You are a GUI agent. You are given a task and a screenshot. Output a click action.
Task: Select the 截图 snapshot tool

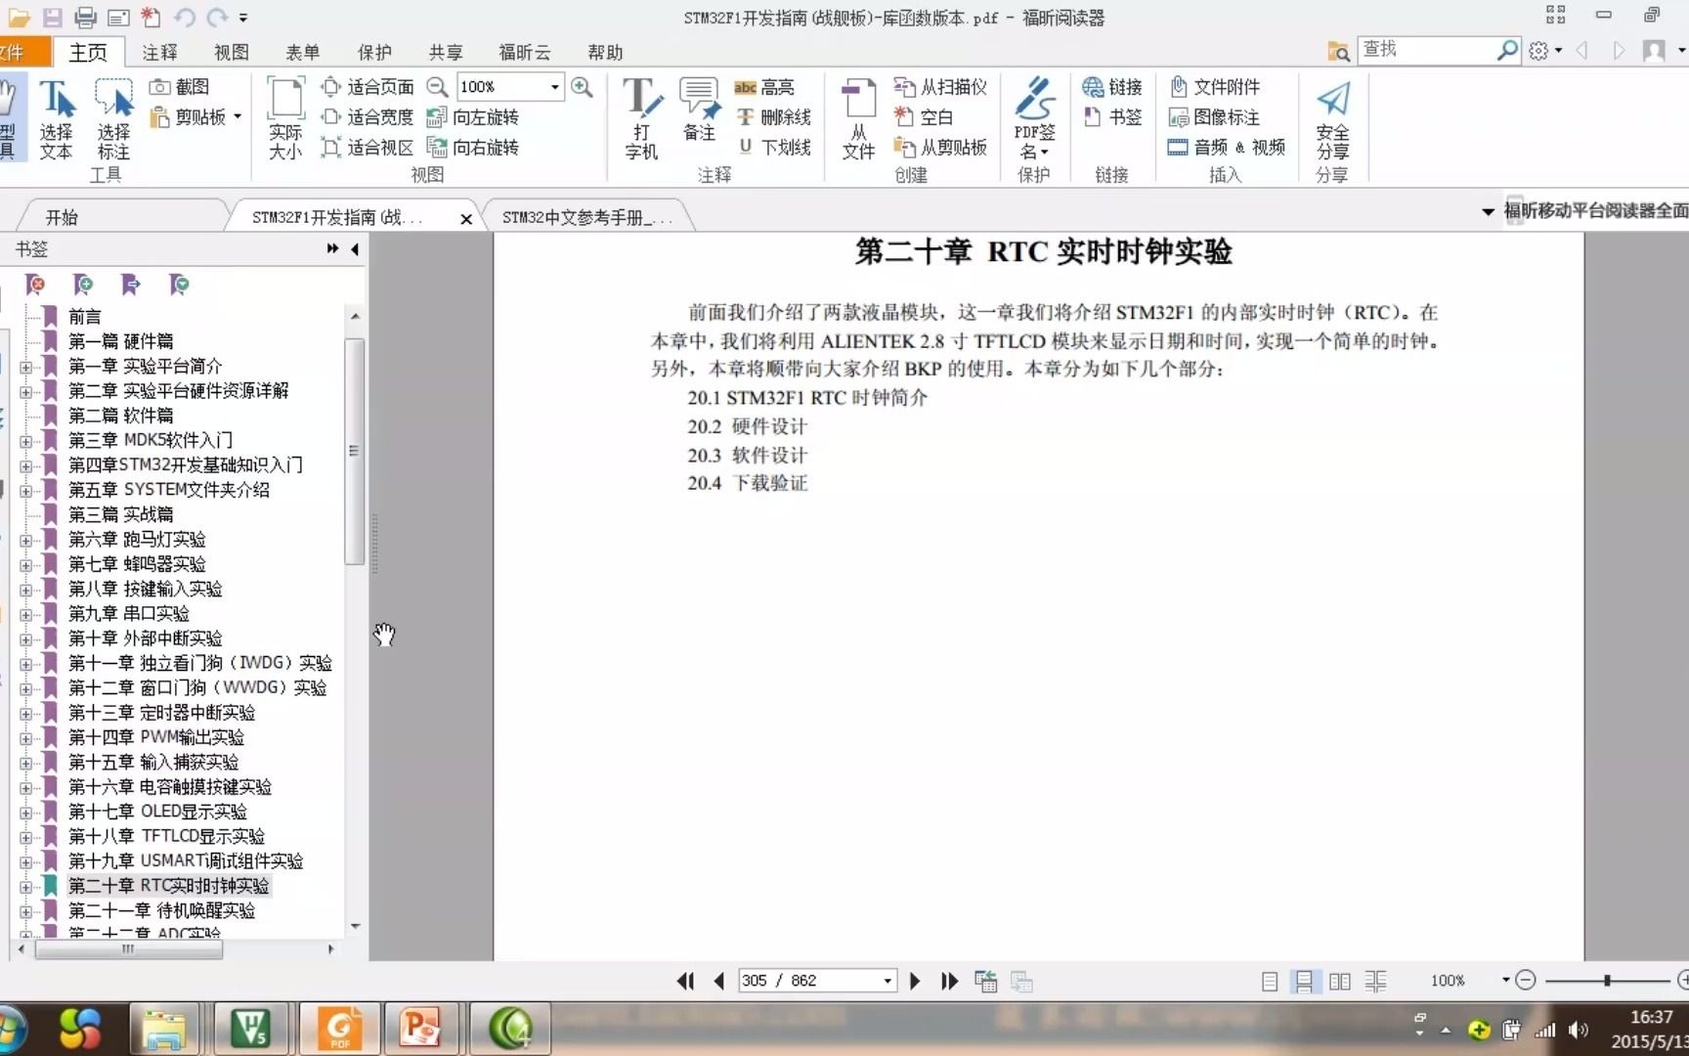pos(192,86)
